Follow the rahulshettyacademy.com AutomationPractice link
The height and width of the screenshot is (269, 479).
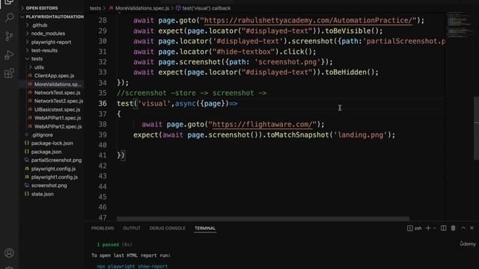pos(308,20)
